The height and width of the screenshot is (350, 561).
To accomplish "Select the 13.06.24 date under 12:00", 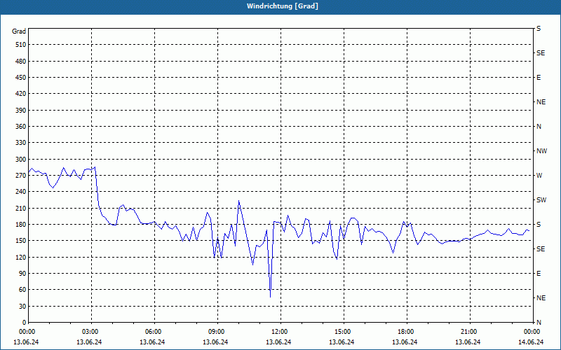I will click(278, 342).
